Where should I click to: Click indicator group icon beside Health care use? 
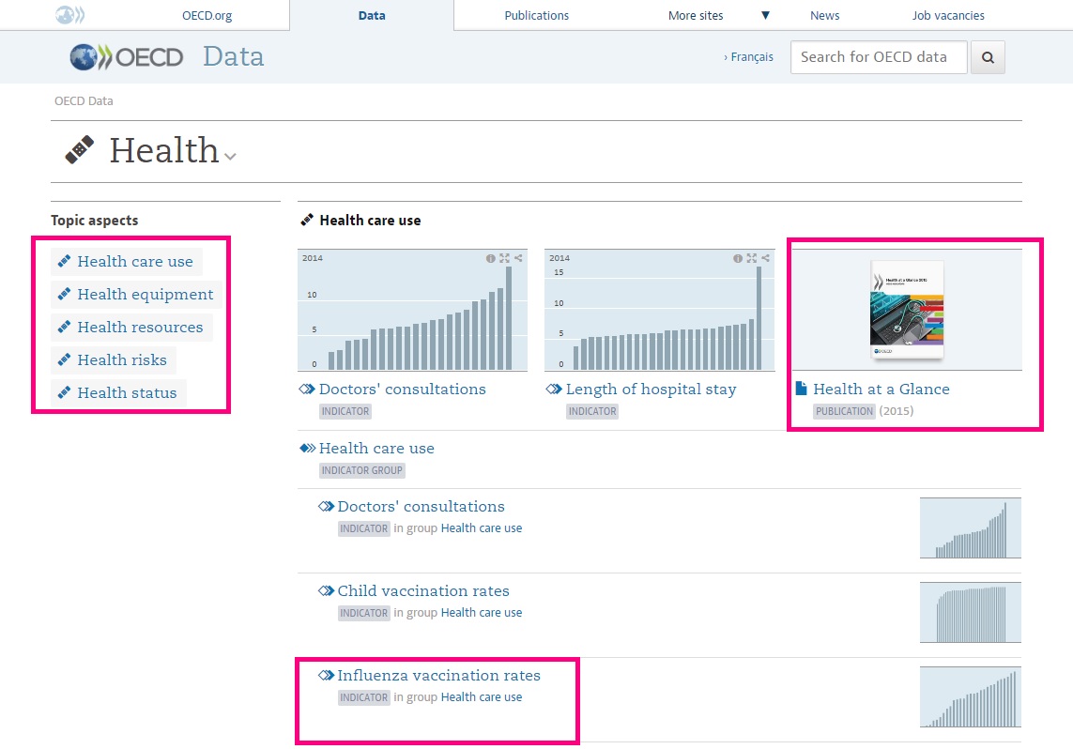pos(307,449)
